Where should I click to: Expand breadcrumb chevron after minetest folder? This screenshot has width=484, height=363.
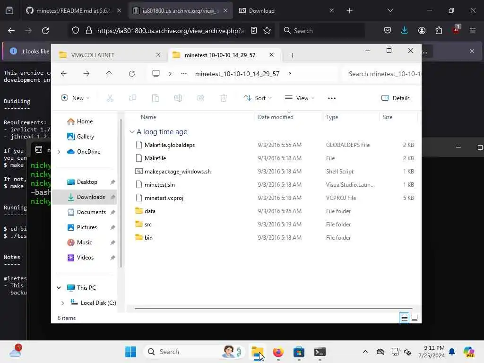coord(290,74)
